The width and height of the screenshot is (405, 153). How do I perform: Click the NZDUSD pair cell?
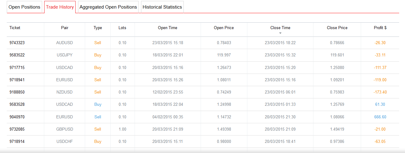[65, 92]
